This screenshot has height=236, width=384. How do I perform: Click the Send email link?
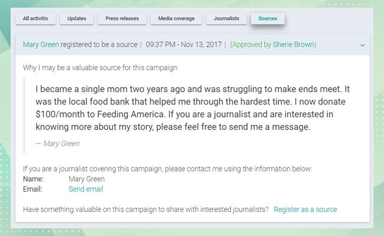click(x=86, y=189)
